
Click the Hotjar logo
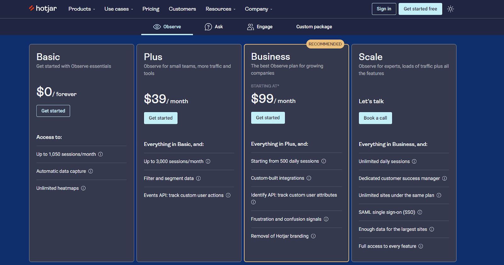[43, 9]
